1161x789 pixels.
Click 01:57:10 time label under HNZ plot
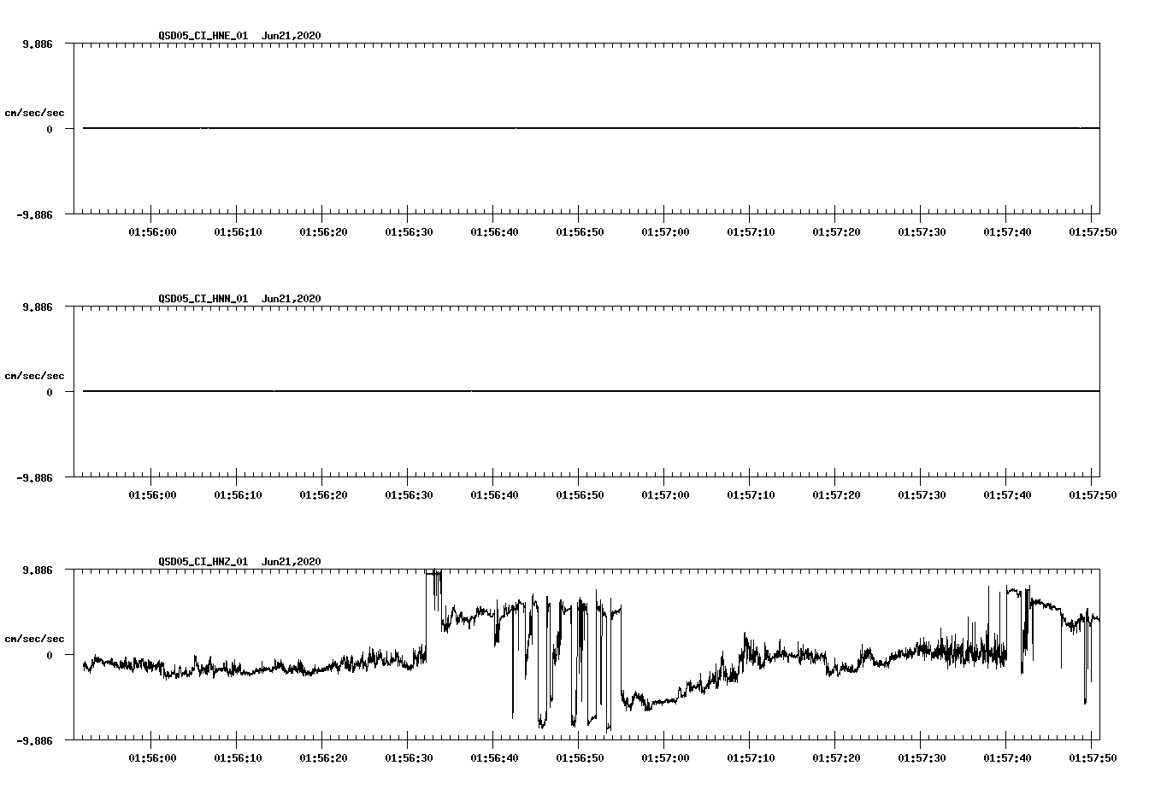pyautogui.click(x=751, y=757)
